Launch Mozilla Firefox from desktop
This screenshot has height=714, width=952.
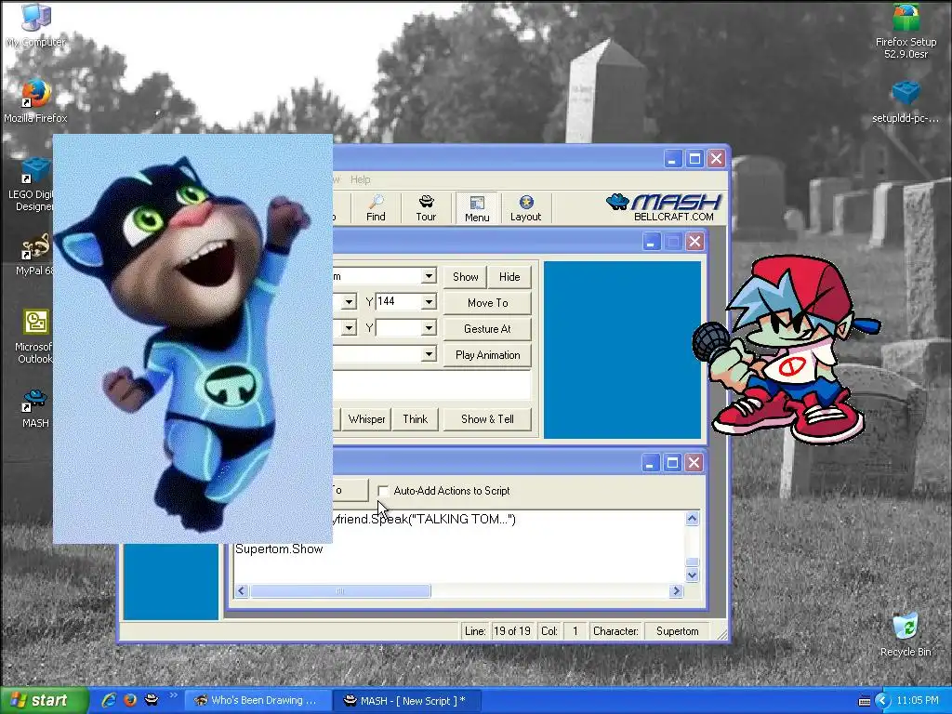(35, 100)
